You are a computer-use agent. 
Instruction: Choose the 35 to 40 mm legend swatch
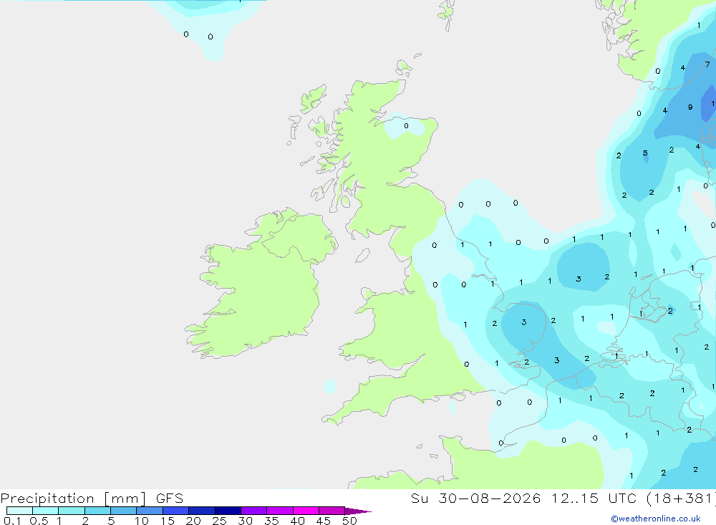click(279, 511)
